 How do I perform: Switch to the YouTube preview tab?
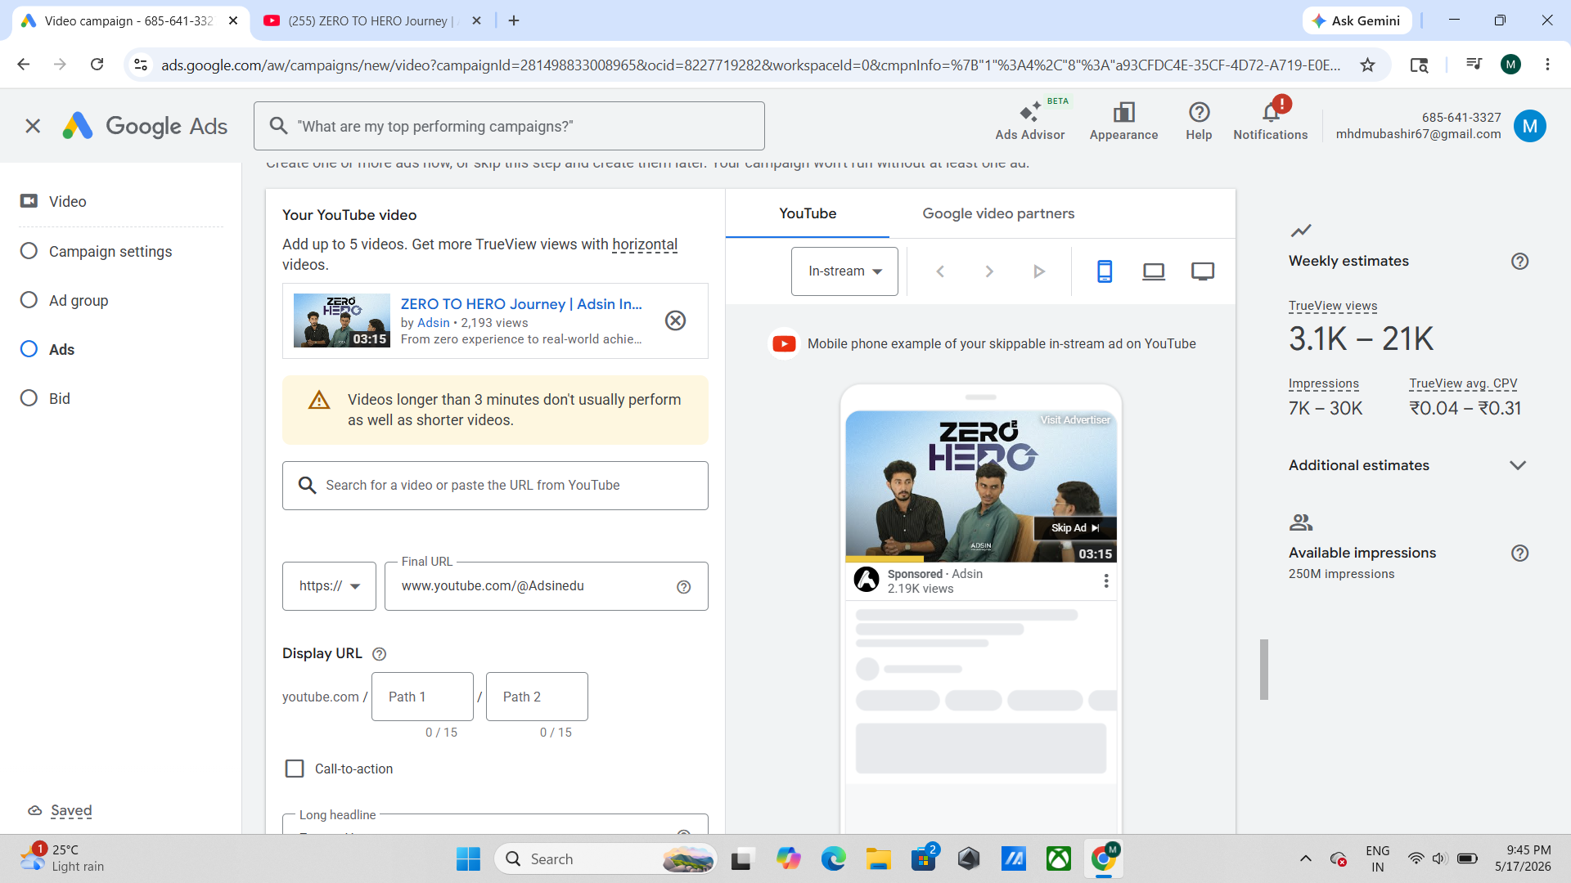click(x=808, y=213)
